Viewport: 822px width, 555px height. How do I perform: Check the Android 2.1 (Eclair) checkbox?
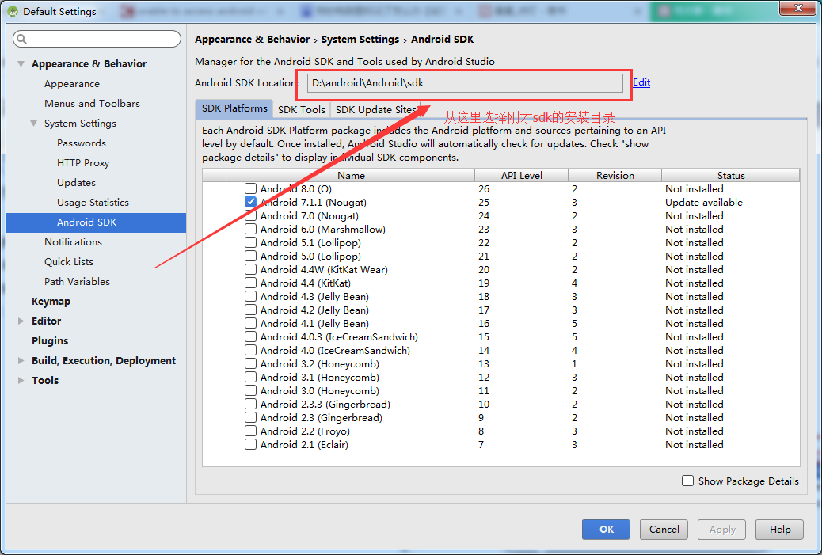(x=250, y=444)
